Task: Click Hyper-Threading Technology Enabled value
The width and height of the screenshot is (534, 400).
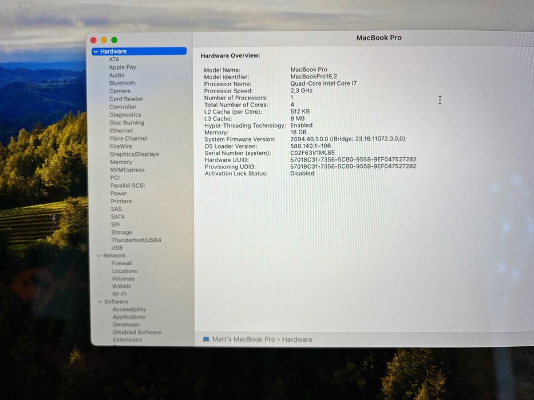Action: click(x=302, y=125)
